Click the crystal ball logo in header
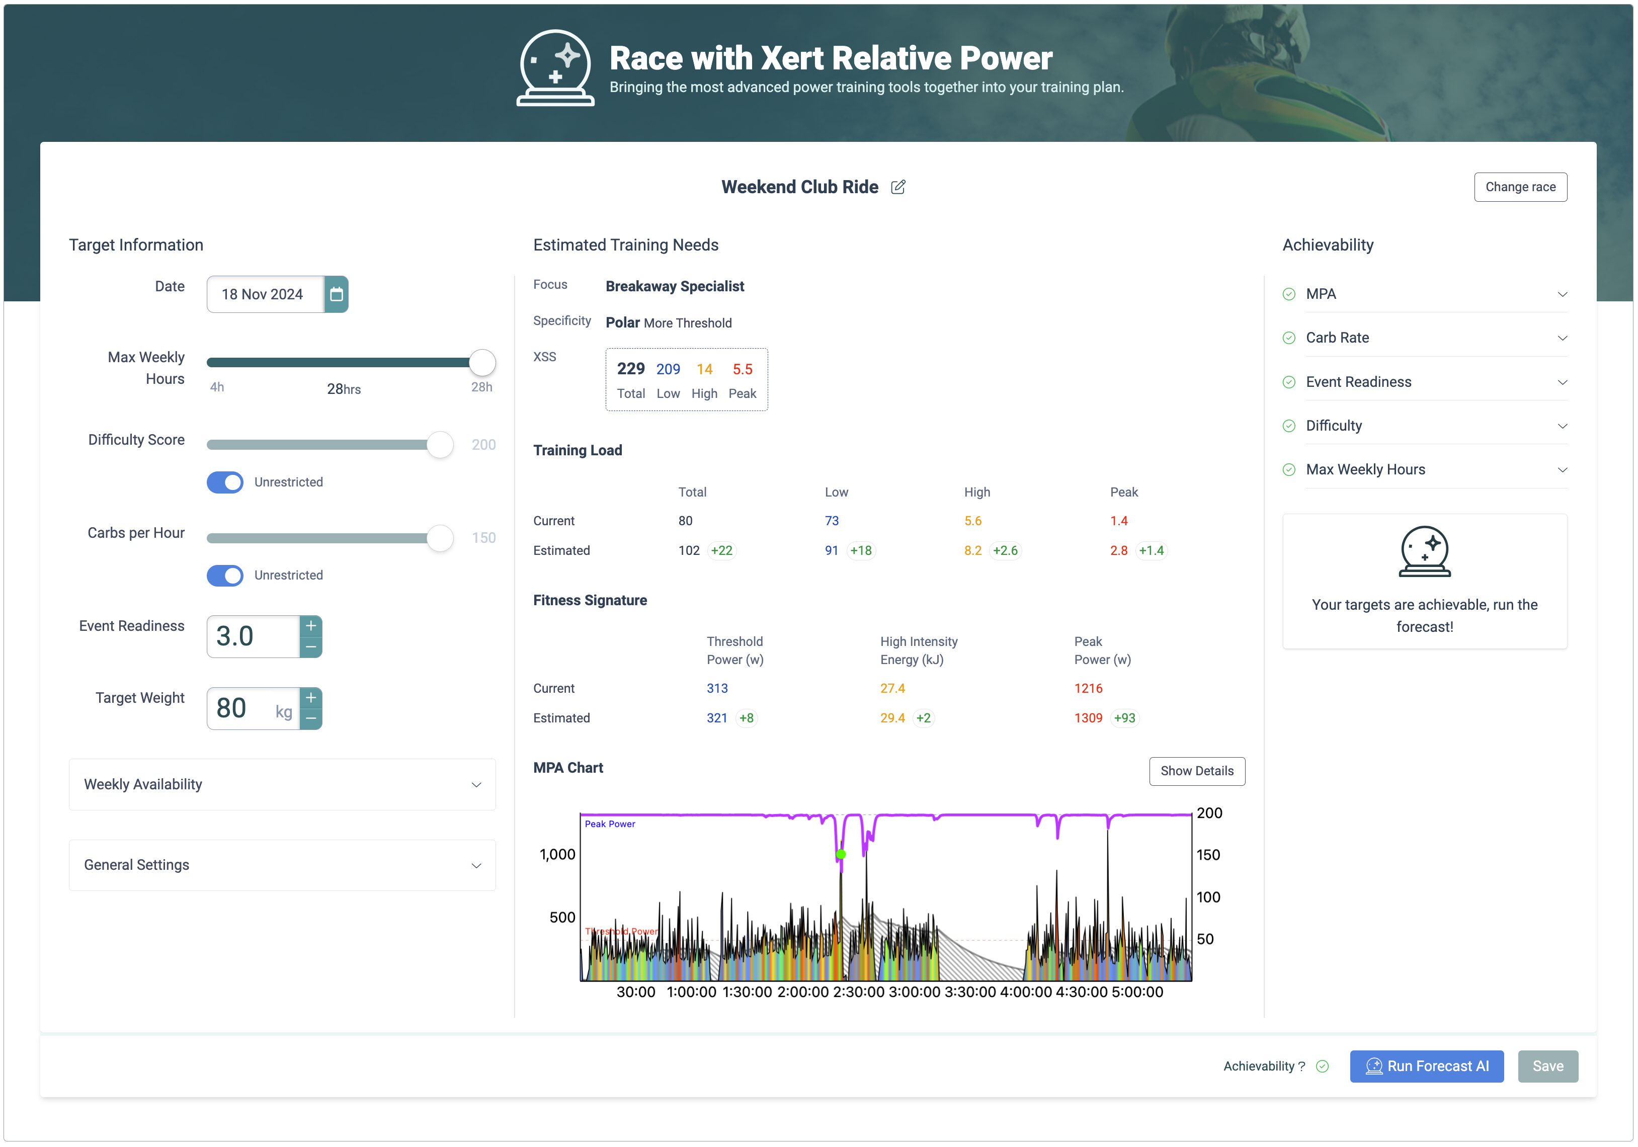This screenshot has width=1638, height=1147. [555, 68]
